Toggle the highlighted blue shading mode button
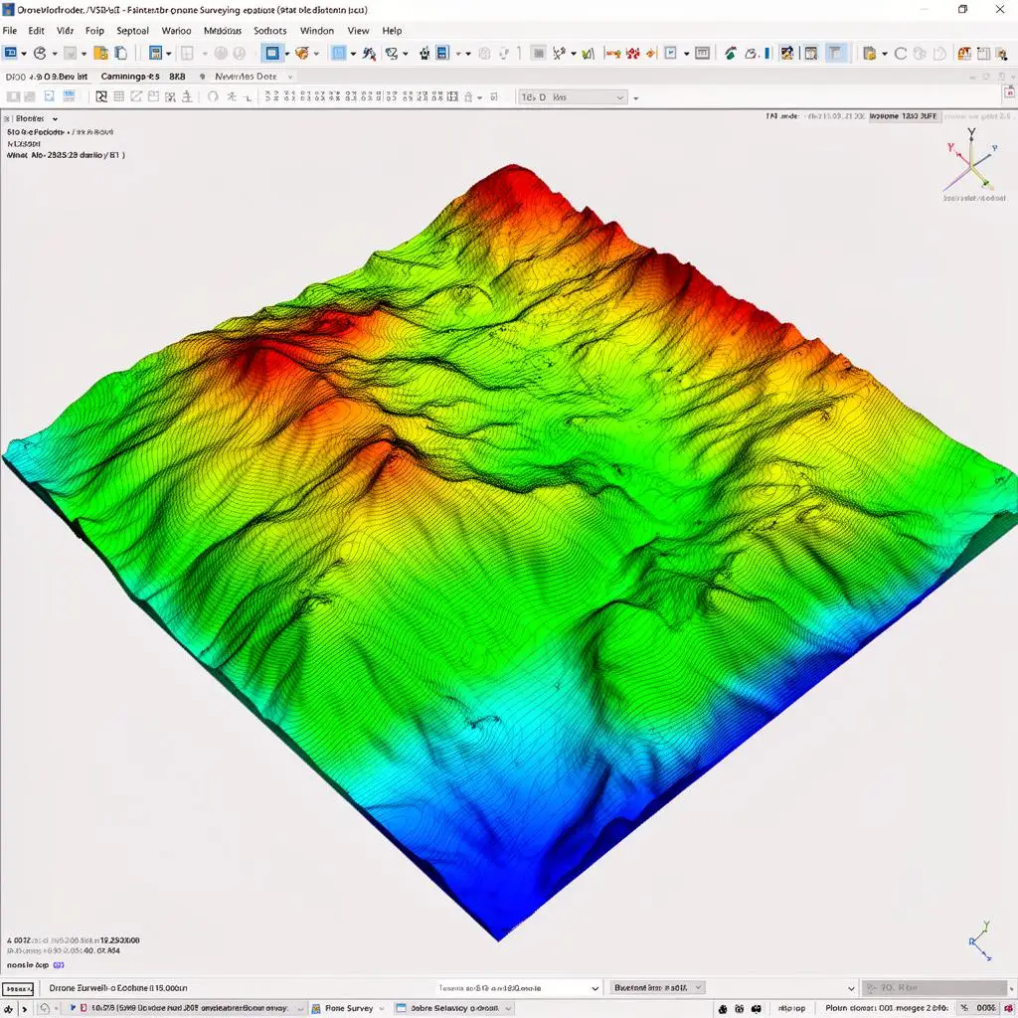Screen dimensions: 1018x1018 (272, 54)
